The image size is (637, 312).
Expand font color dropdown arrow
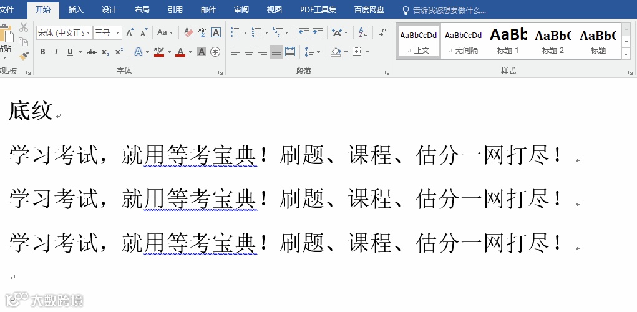tap(190, 52)
